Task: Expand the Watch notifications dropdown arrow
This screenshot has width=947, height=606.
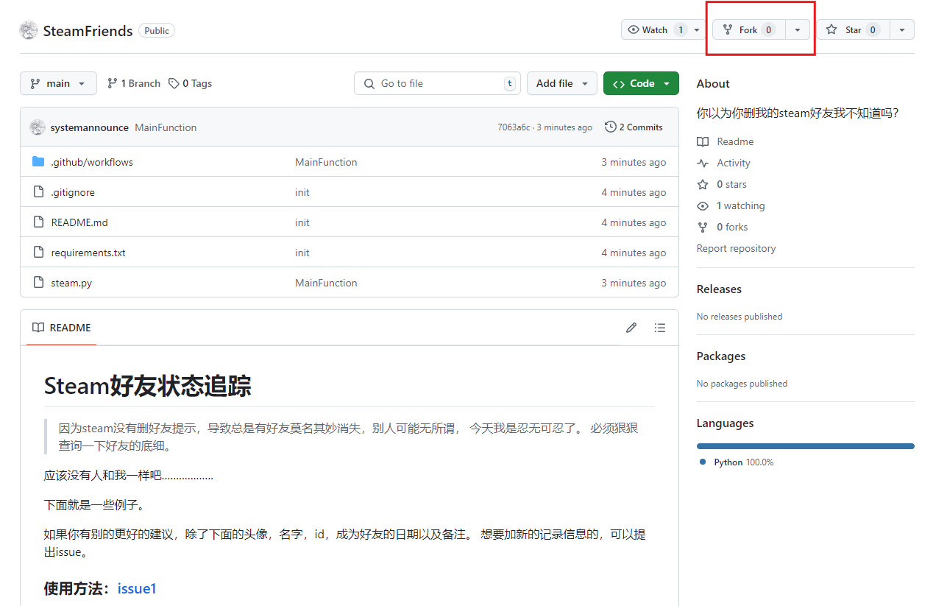Action: click(x=698, y=29)
